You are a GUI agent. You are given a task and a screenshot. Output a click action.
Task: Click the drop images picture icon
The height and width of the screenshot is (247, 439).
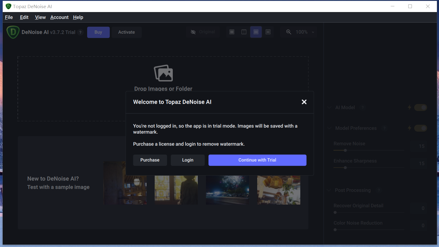pyautogui.click(x=163, y=73)
